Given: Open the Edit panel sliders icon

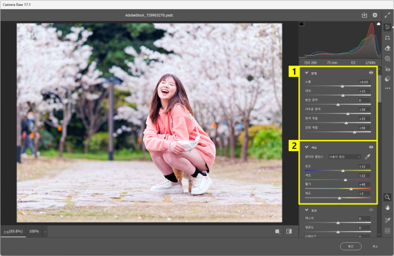Looking at the screenshot, I should [387, 27].
